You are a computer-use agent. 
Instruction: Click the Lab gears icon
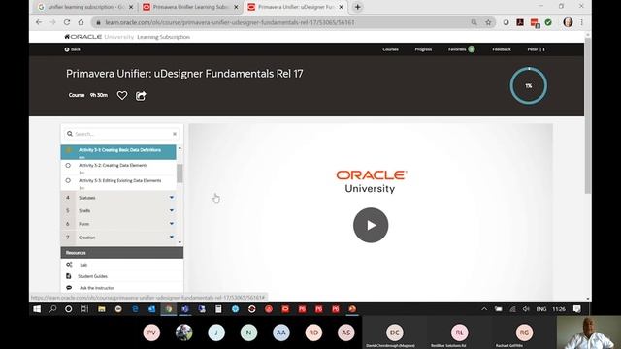[69, 265]
